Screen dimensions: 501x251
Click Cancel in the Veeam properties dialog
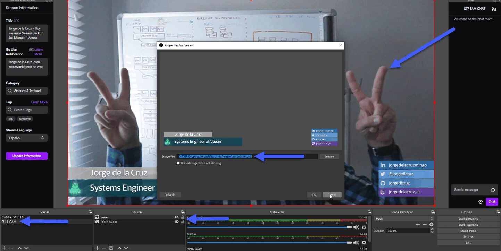click(x=332, y=195)
